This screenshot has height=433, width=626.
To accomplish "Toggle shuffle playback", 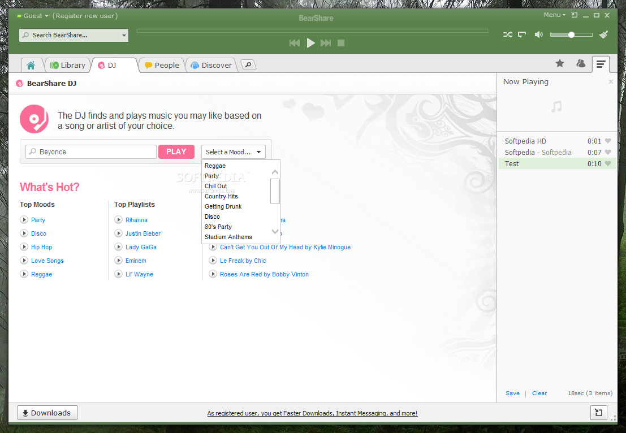I will [508, 34].
